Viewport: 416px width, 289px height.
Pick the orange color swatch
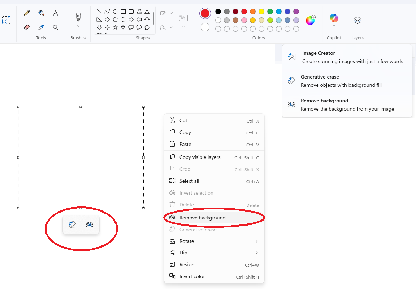coord(253,12)
